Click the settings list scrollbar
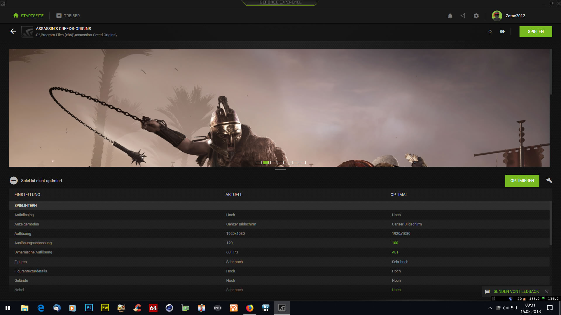The image size is (561, 315). coord(551,223)
